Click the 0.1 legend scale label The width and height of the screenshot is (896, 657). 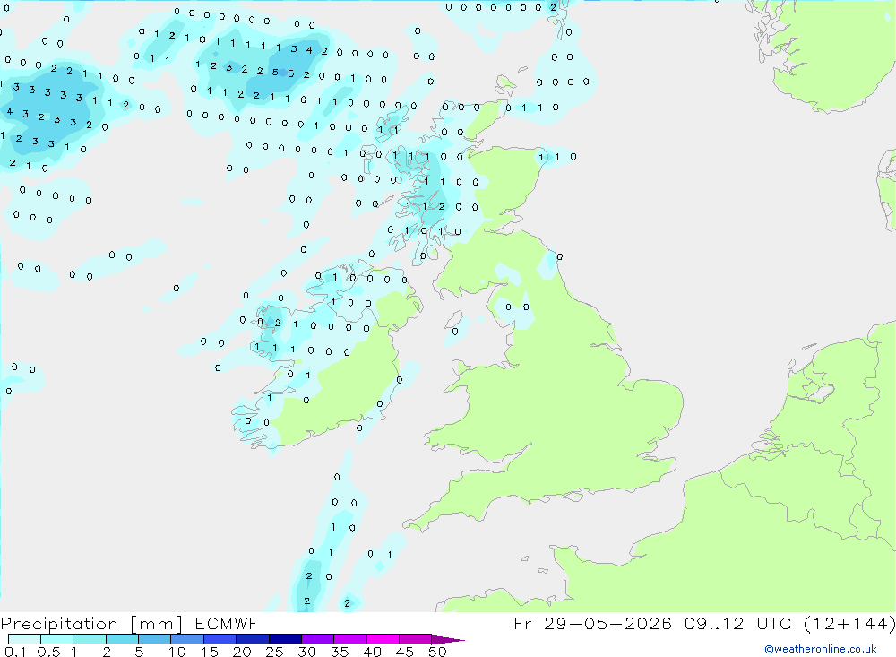(x=15, y=652)
